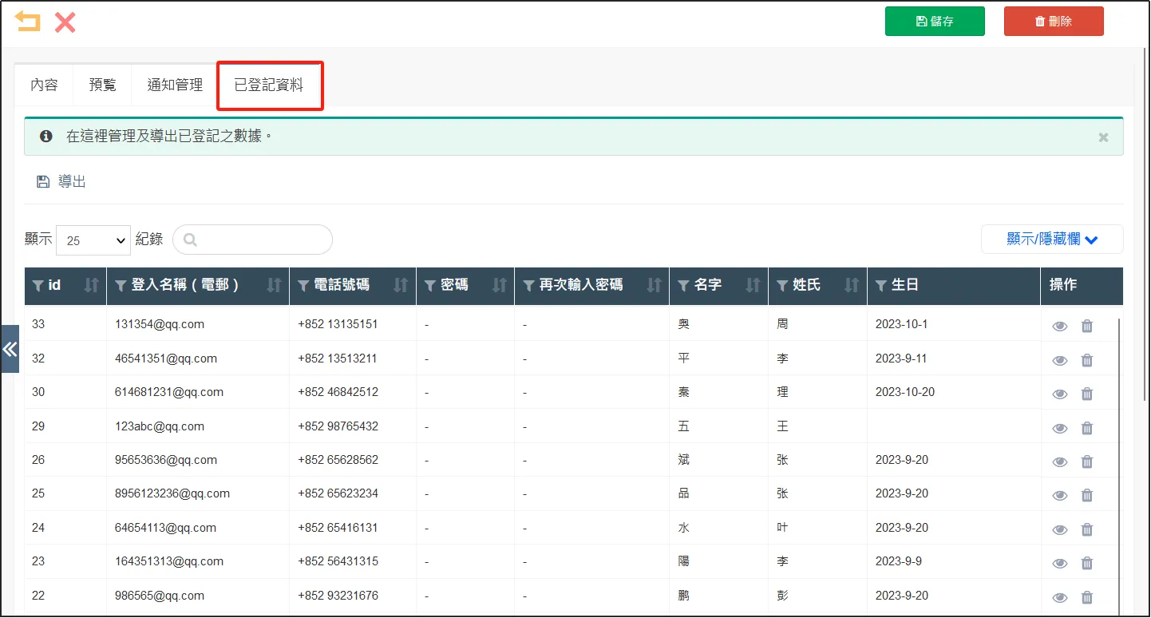This screenshot has height=618, width=1151.
Task: Click the green 儲存 save button
Action: coord(934,22)
